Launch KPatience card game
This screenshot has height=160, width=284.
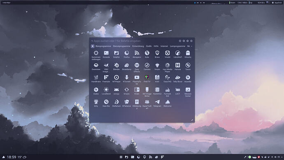[127, 103]
